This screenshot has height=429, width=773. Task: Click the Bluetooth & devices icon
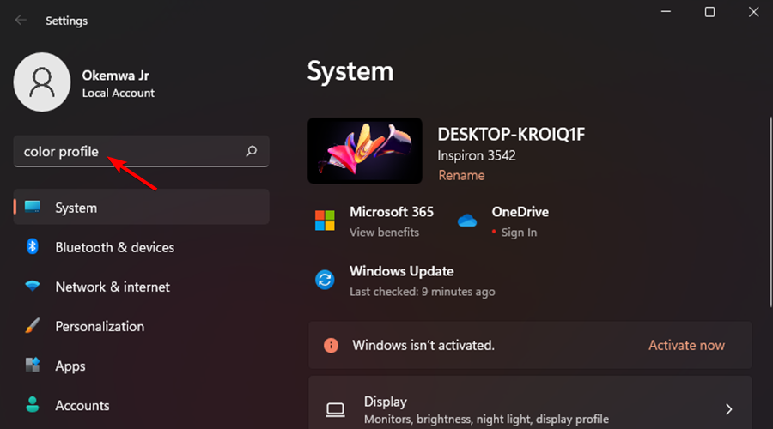[33, 247]
